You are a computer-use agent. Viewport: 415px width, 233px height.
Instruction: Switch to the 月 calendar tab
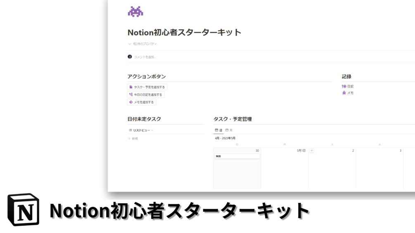229,130
